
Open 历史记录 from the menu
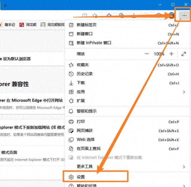[x=127, y=74]
